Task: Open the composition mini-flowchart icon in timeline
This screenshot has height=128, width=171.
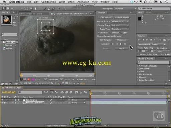Action: point(46,92)
